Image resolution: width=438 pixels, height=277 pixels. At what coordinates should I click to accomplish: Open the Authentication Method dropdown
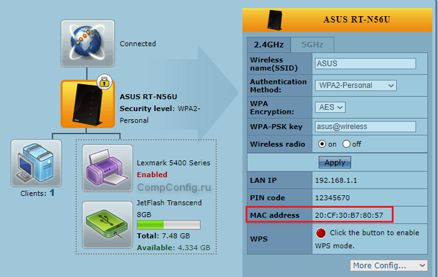point(356,85)
